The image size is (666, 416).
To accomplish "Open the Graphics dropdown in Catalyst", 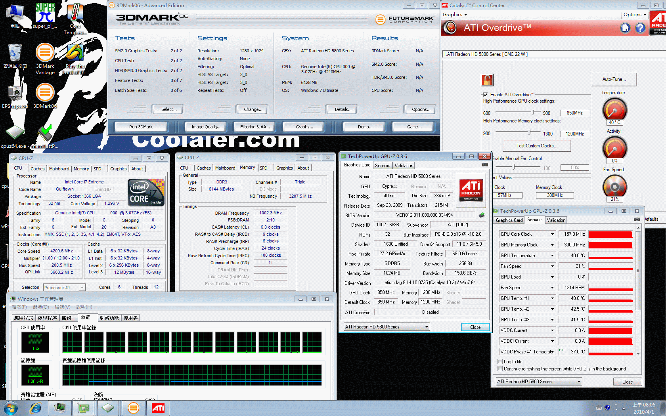I will click(x=455, y=15).
